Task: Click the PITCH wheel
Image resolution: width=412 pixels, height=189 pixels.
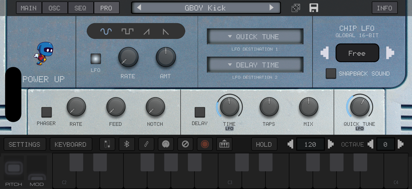Action: (14, 168)
